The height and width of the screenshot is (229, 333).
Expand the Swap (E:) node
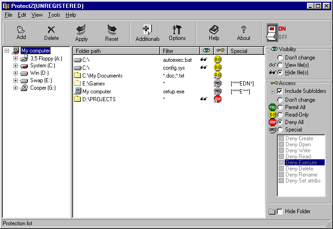15,80
